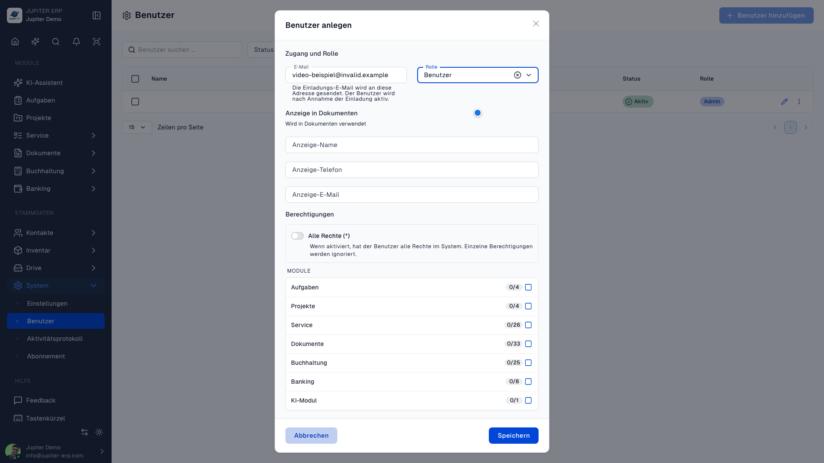This screenshot has height=463, width=824.
Task: Open the Feedback link in sidebar
Action: click(x=56, y=400)
